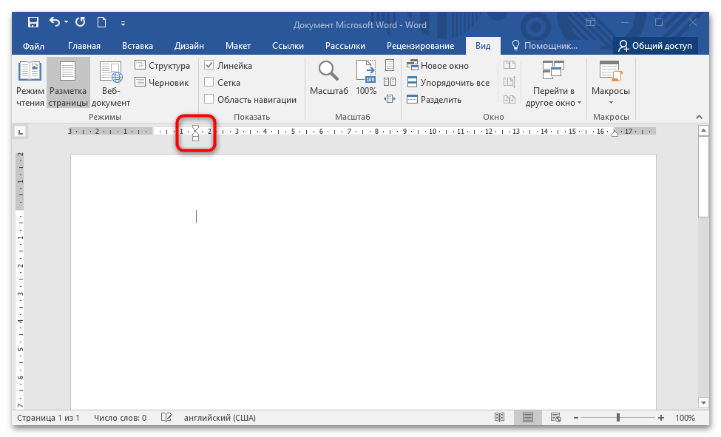Fit to page width in the Масштаб group
Viewport: 721px width, 437px height.
click(390, 99)
